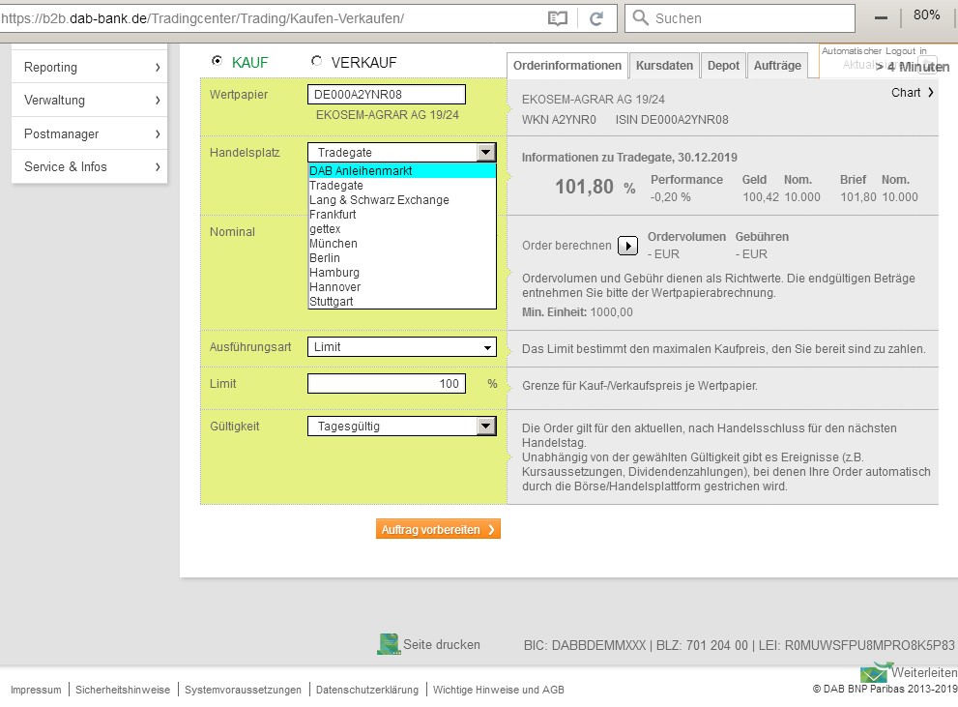Collapse the Handelsplatz dropdown arrow
958x707 pixels.
point(485,152)
